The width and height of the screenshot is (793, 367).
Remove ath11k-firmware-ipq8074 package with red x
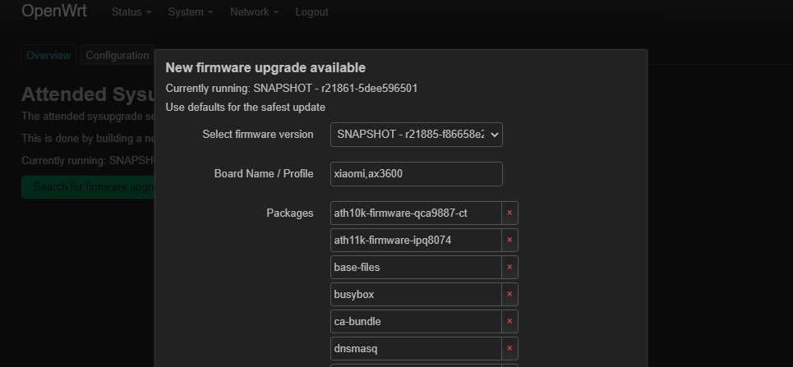point(509,240)
